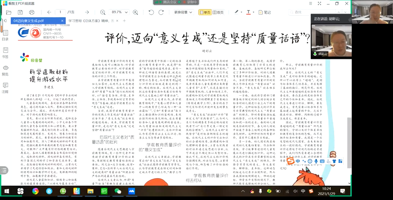Enable 单页 single page view
The height and width of the screenshot is (200, 393).
pos(205,12)
